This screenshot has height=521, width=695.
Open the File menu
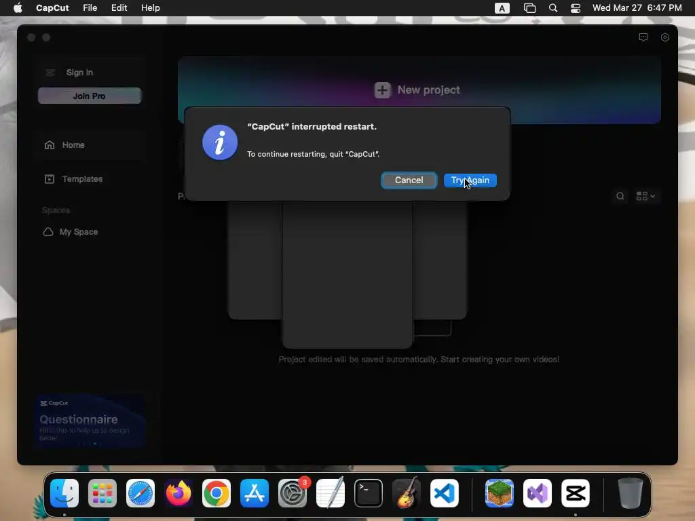[x=90, y=8]
